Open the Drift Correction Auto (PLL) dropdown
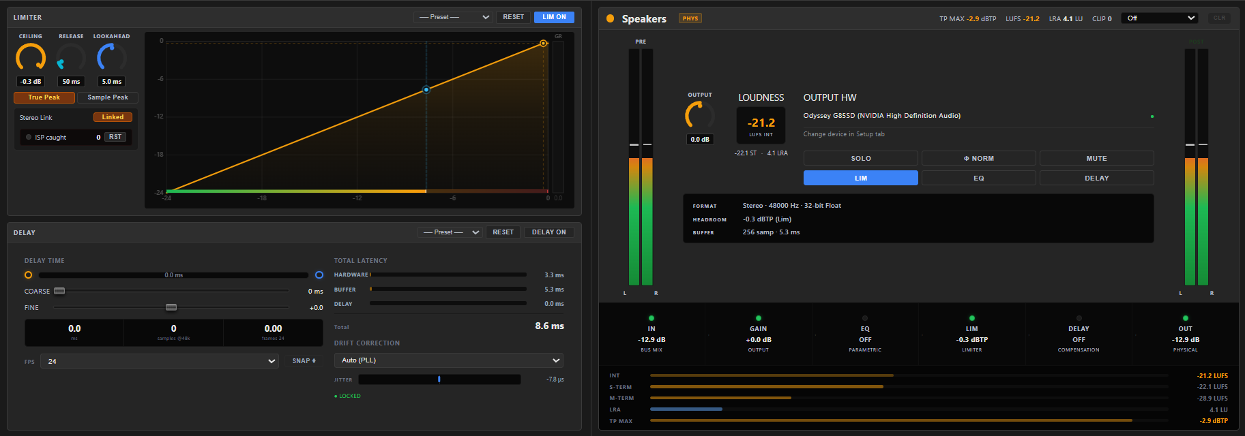 [x=449, y=360]
